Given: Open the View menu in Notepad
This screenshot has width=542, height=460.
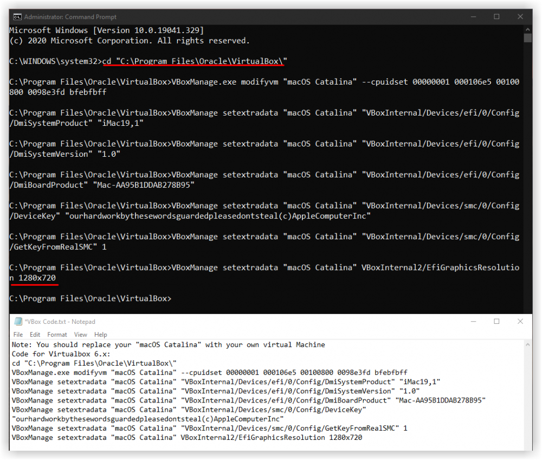Looking at the screenshot, I should [x=80, y=334].
